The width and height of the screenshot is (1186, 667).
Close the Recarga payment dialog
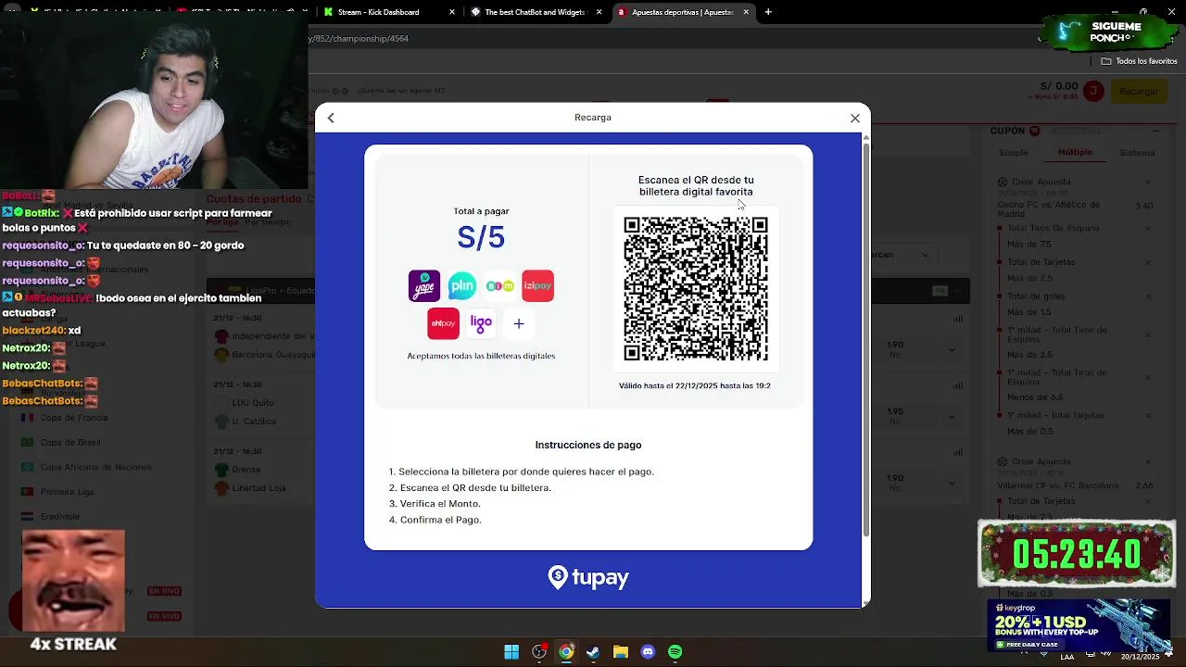[x=854, y=118]
